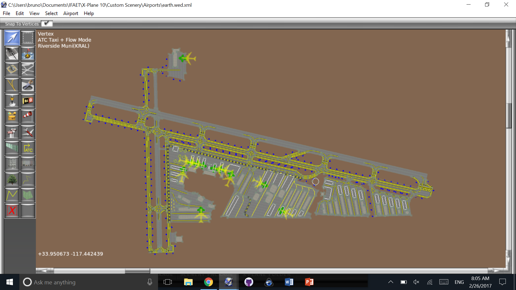Select the red X Exclusion tool

[x=12, y=211]
